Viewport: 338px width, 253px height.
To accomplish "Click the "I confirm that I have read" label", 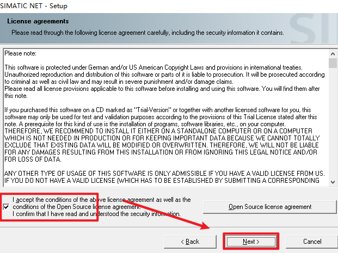I will tap(96, 214).
